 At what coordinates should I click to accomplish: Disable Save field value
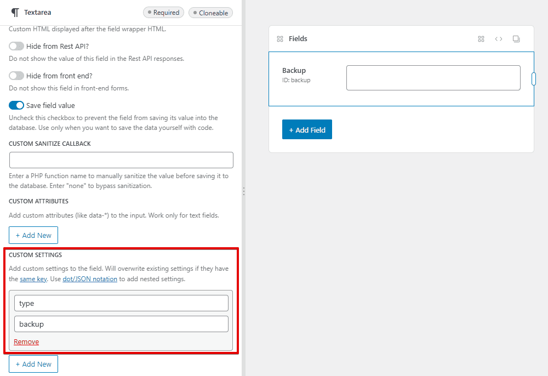(x=16, y=105)
